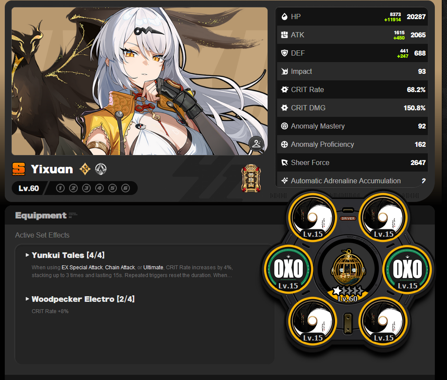Click the CRIT Rate +8% text
Viewport: 447px width, 380px height.
pos(50,311)
